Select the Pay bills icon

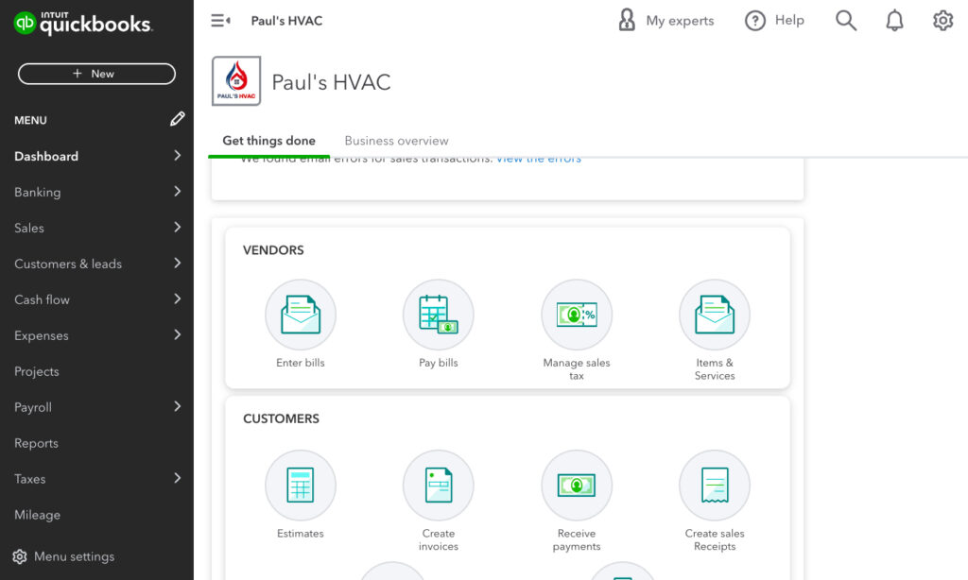(438, 315)
